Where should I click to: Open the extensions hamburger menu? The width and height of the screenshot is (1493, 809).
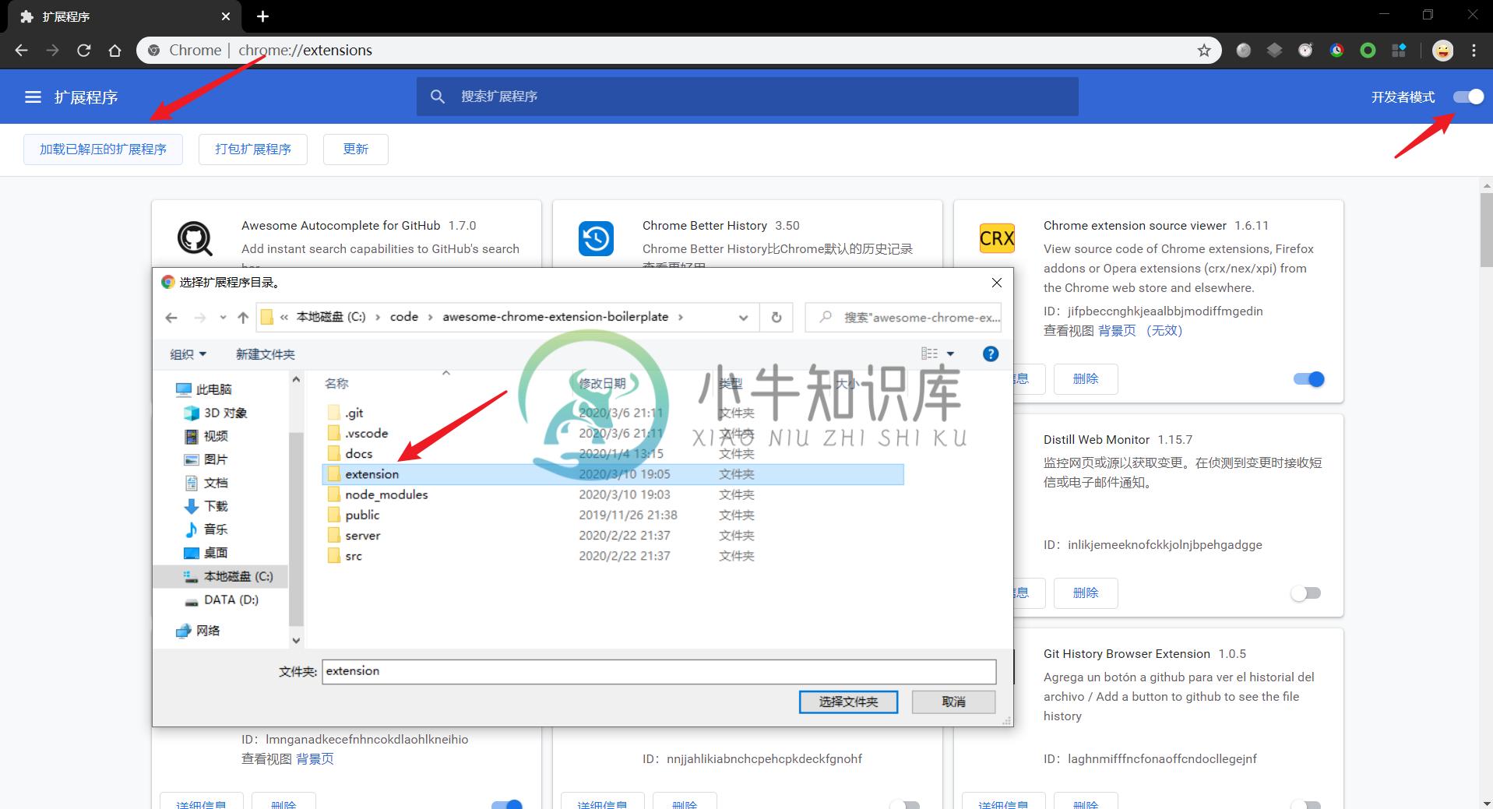tap(33, 97)
